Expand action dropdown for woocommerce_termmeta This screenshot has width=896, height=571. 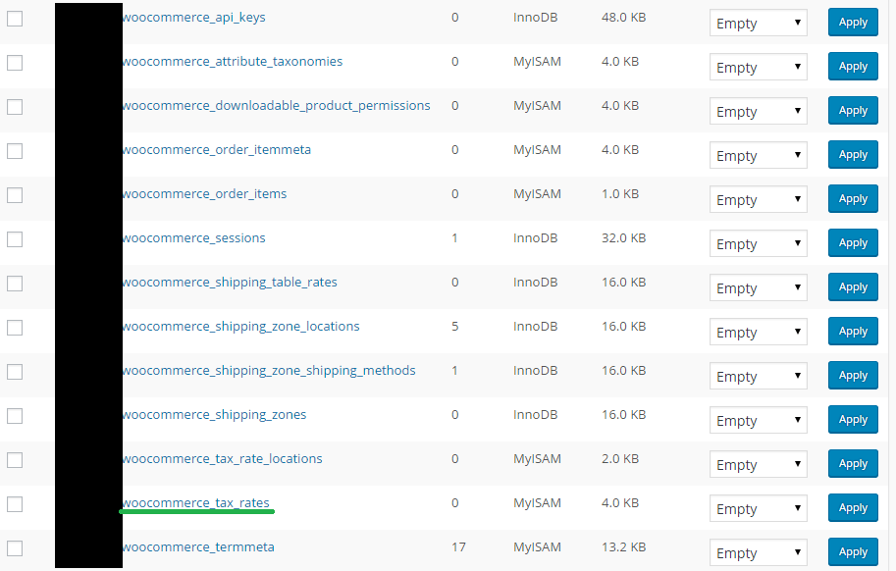point(759,552)
